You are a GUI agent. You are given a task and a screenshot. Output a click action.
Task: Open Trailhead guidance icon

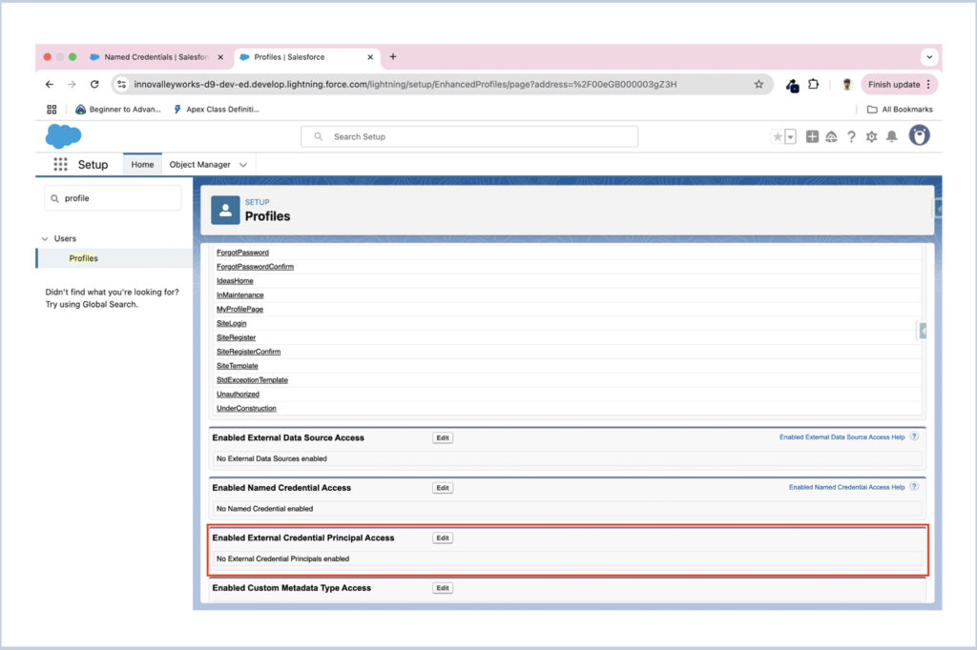pyautogui.click(x=831, y=136)
